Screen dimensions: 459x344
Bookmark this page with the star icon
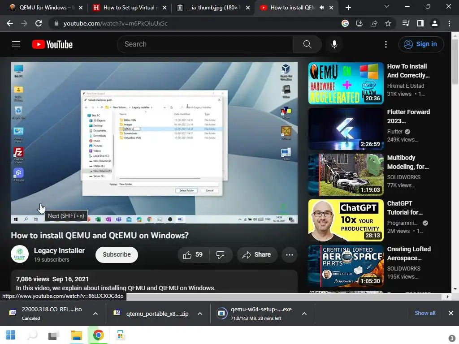388,23
